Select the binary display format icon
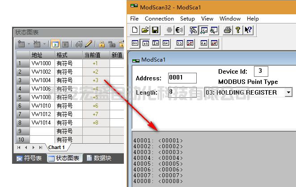This screenshot has height=187, width=296. [x=135, y=43]
